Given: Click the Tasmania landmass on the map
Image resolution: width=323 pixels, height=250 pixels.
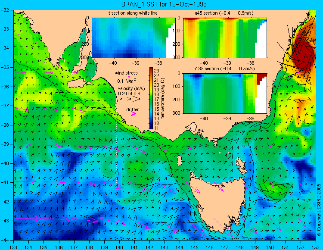Looking at the screenshot, I should click(x=218, y=204).
